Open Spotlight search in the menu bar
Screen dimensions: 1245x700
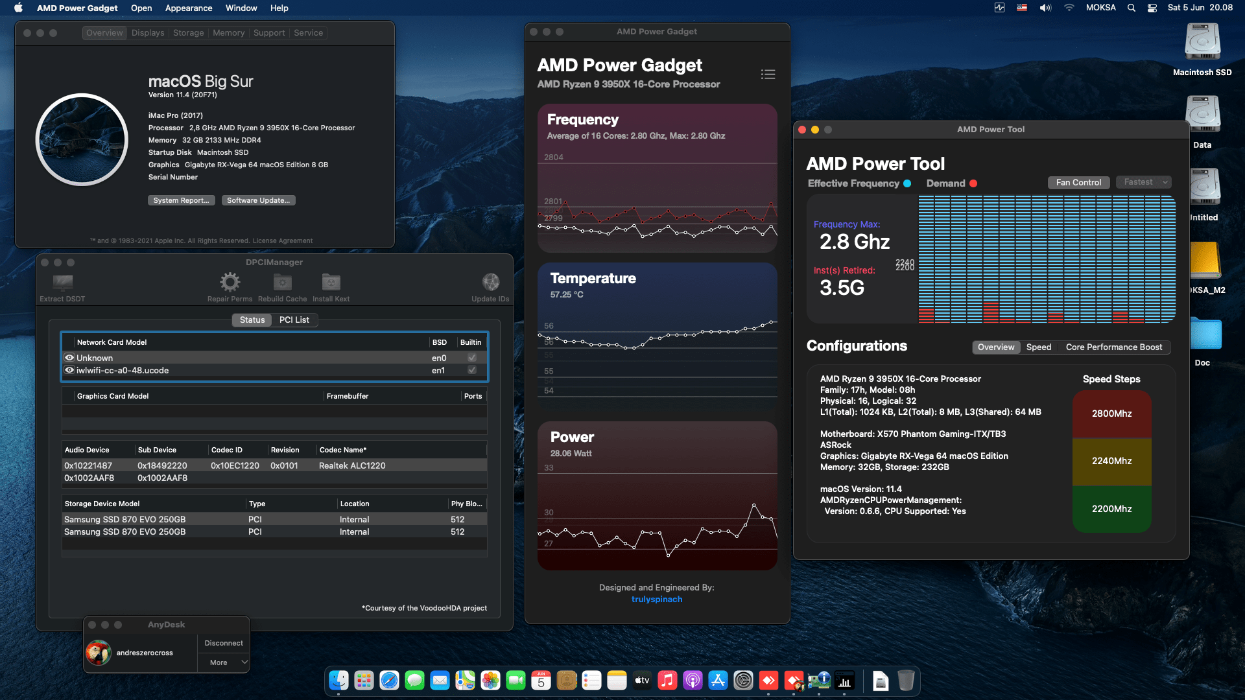1132,8
